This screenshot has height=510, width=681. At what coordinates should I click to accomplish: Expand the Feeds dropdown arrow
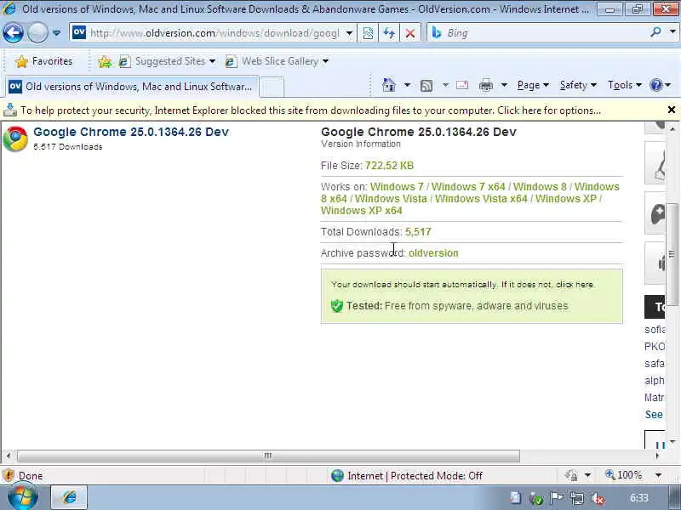coord(445,85)
